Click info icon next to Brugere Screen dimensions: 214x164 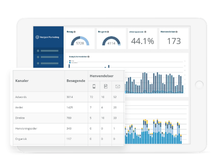108,32
